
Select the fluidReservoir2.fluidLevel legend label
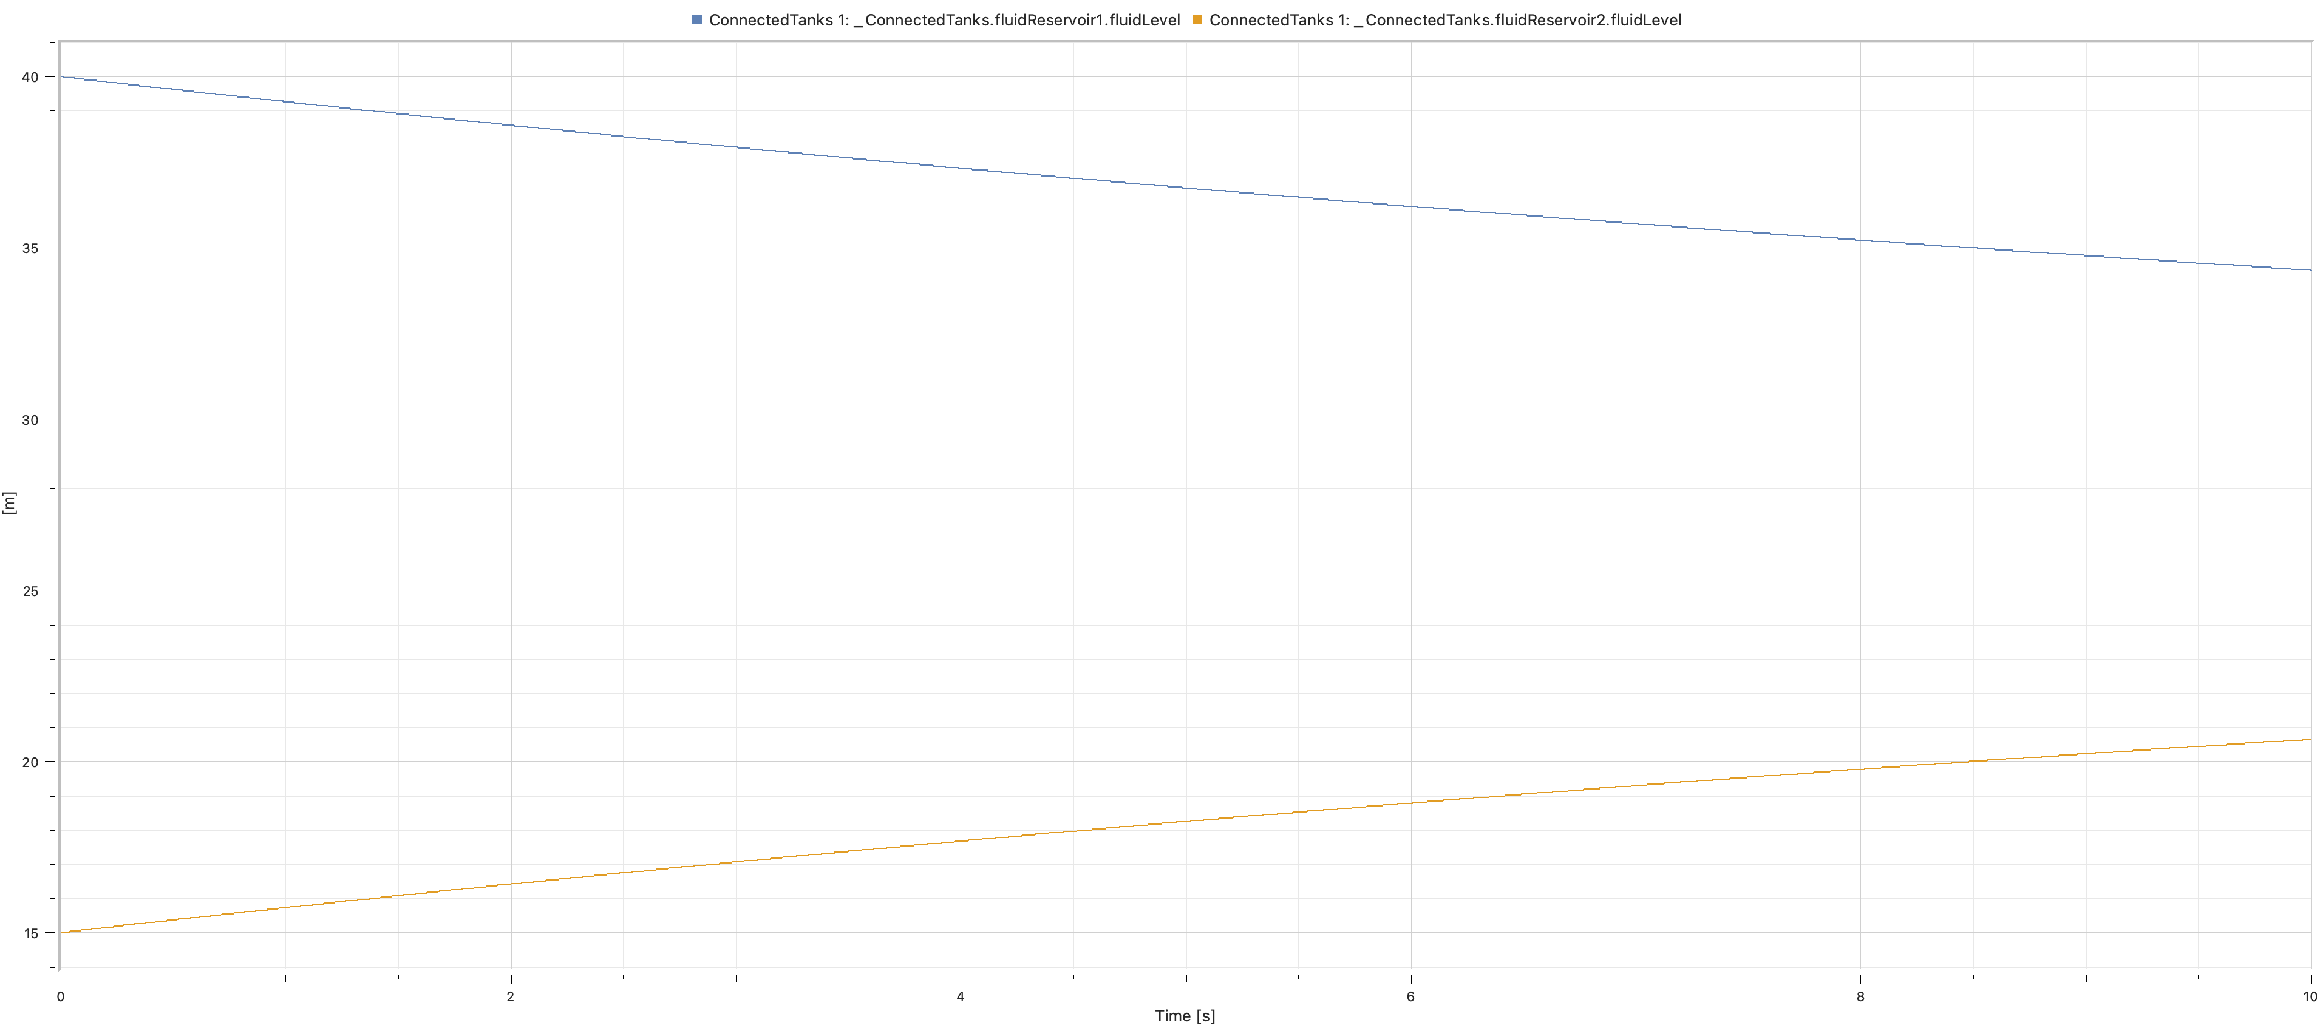pyautogui.click(x=1444, y=20)
